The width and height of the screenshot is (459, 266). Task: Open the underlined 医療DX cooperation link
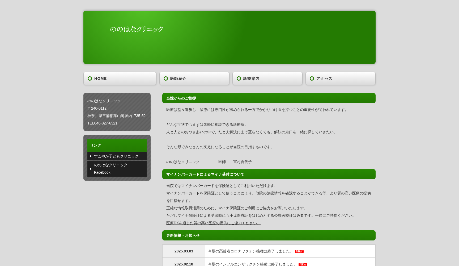tap(213, 223)
